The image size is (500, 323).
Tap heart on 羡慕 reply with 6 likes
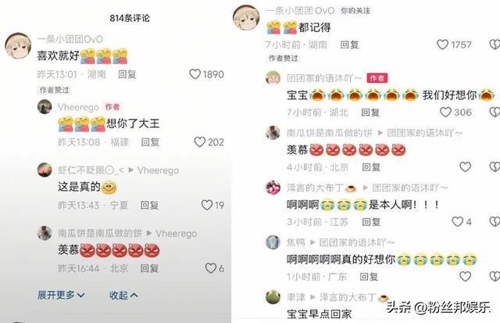[x=211, y=268]
